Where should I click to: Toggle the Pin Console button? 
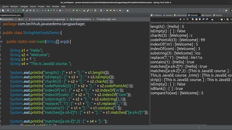212,19
